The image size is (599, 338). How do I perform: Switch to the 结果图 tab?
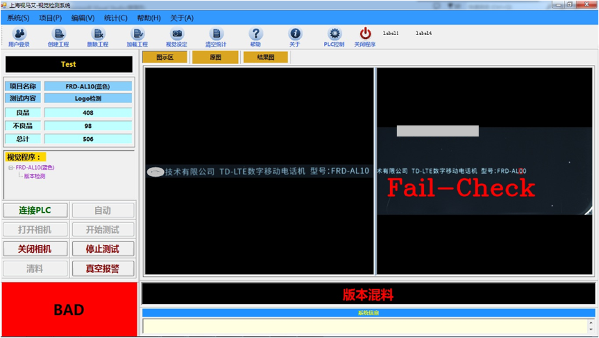point(265,57)
